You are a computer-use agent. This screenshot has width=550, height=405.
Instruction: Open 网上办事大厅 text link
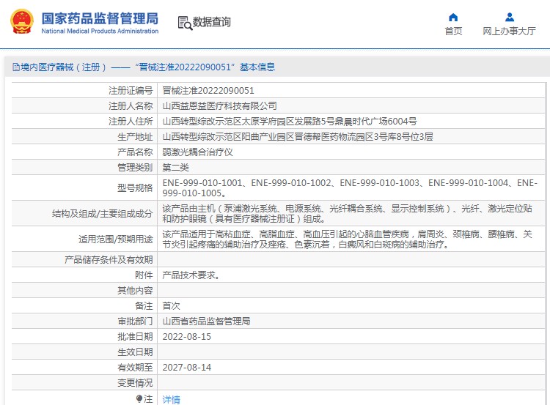(510, 31)
